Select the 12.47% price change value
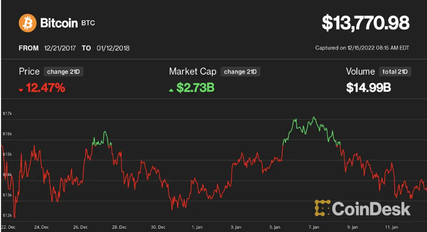This screenshot has height=232, width=427. [46, 88]
